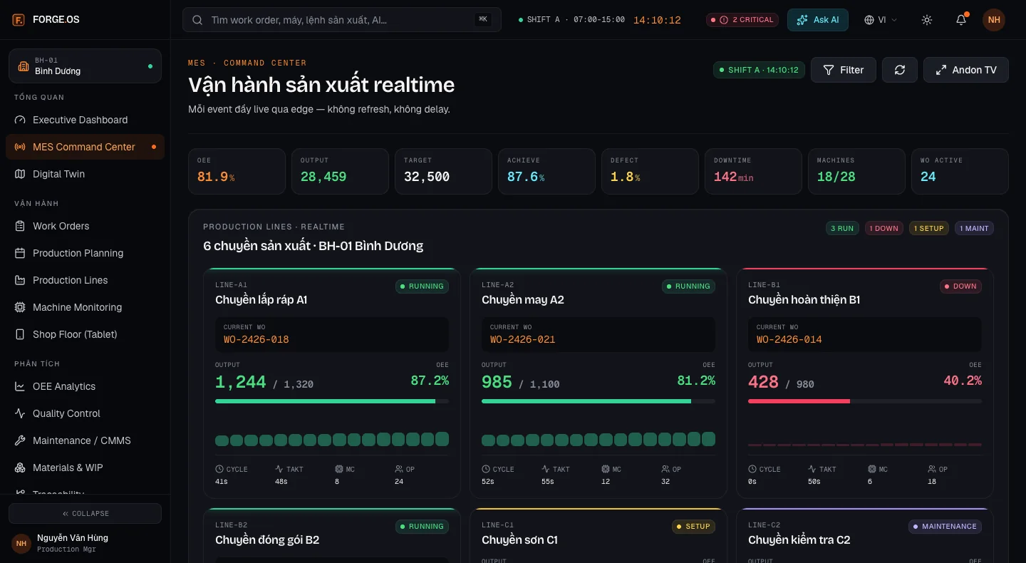
Task: Click the notification bell icon
Action: (961, 20)
